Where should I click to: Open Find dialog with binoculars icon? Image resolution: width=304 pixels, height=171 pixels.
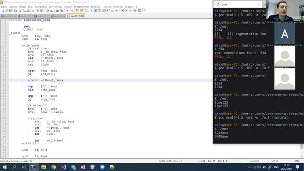(x=57, y=10)
